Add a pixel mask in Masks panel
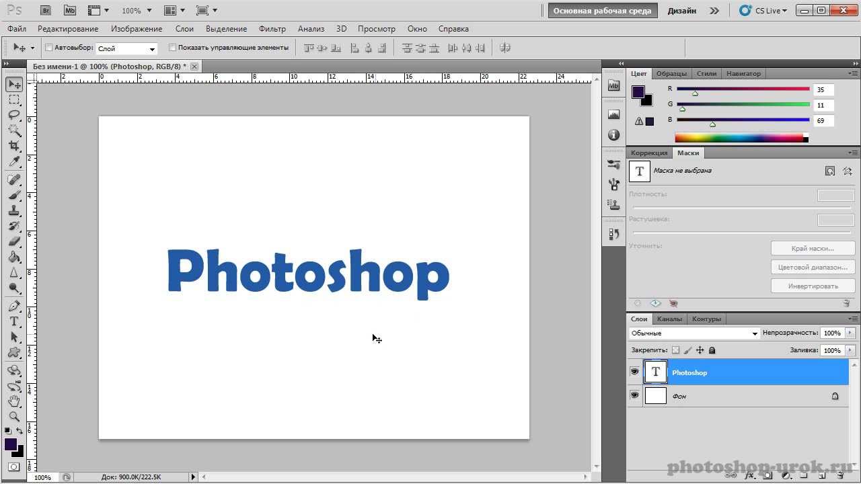 [x=830, y=171]
